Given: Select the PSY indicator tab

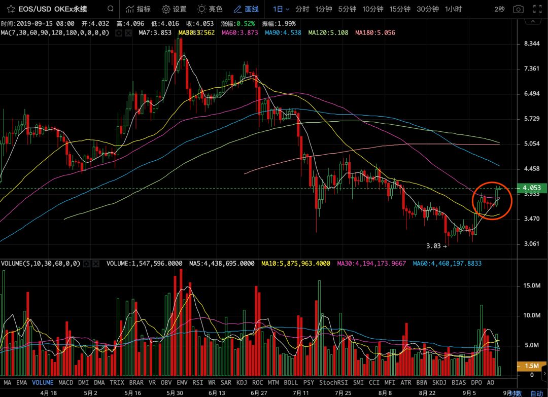Looking at the screenshot, I should coord(309,383).
